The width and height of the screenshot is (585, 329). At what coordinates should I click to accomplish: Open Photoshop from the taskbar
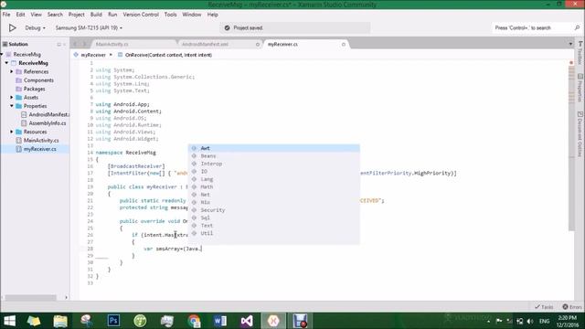coord(113,321)
